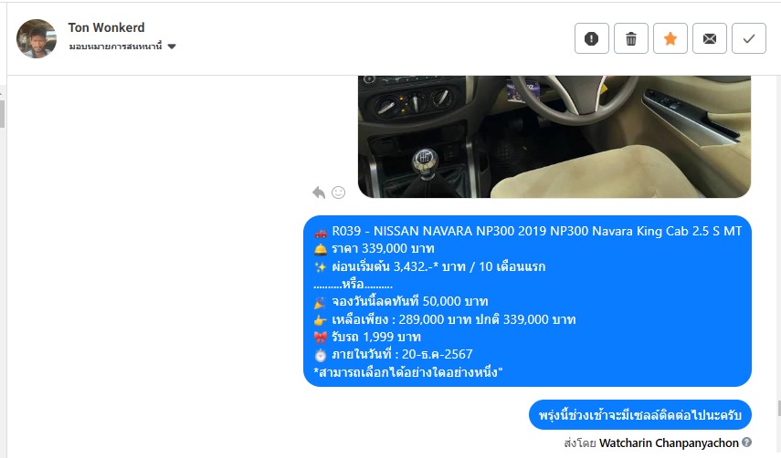Reply to photo with arrow icon
Screen dimensions: 781x458
coord(319,193)
